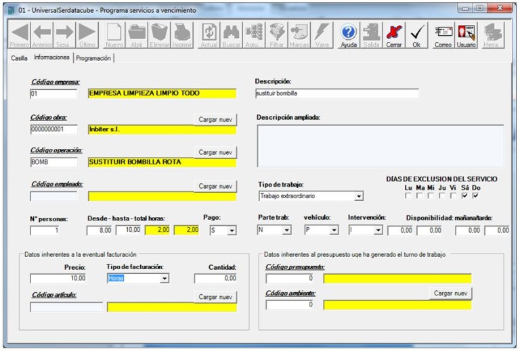The width and height of the screenshot is (520, 351).
Task: Click the Código presupuesto number field
Action: (x=290, y=279)
